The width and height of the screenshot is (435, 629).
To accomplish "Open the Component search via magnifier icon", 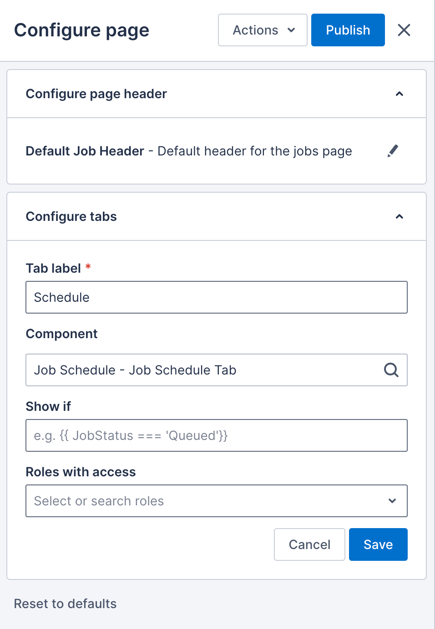I will pos(391,370).
